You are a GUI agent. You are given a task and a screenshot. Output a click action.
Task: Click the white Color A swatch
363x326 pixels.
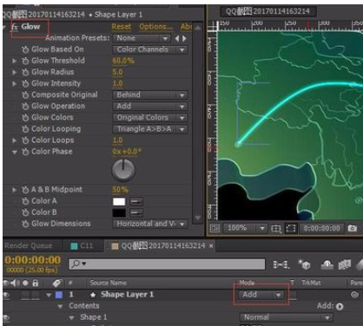[x=119, y=201]
